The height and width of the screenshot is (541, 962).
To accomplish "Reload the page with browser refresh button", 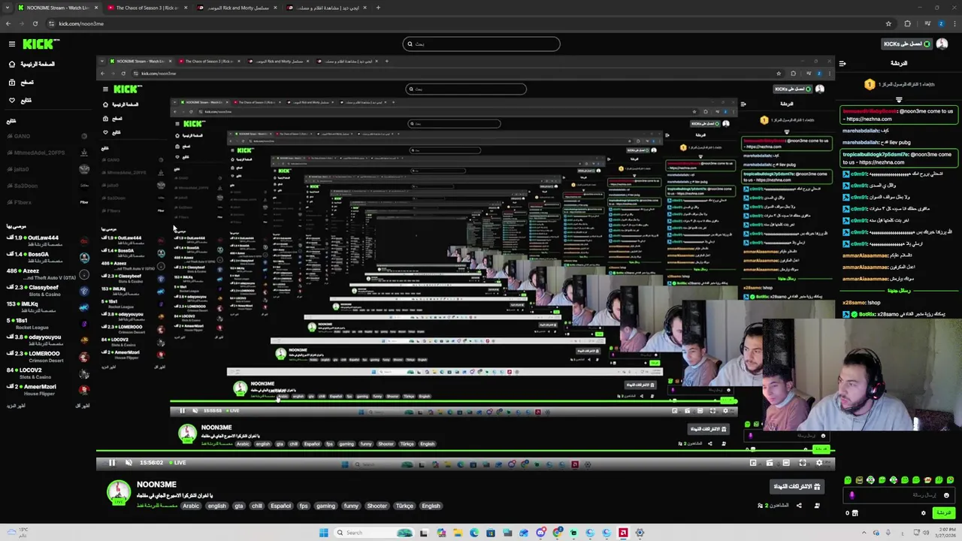I will pos(37,23).
